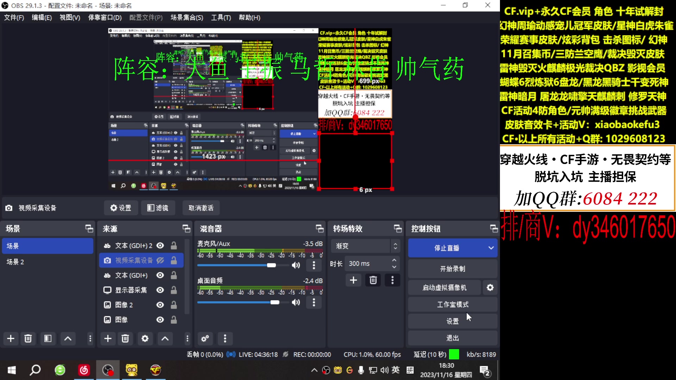The image size is (676, 380).
Task: Decrease transition duration with down arrow
Action: pyautogui.click(x=394, y=267)
